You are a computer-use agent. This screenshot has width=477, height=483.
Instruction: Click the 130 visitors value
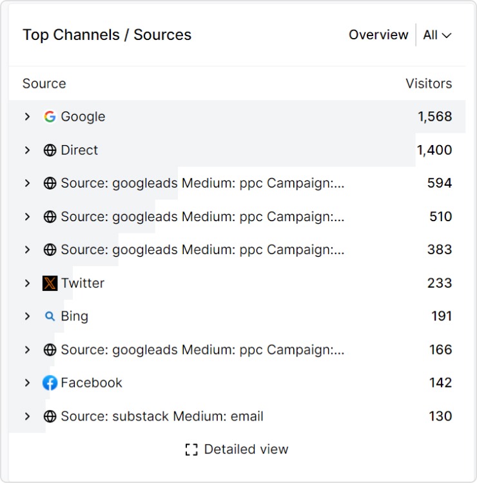440,417
